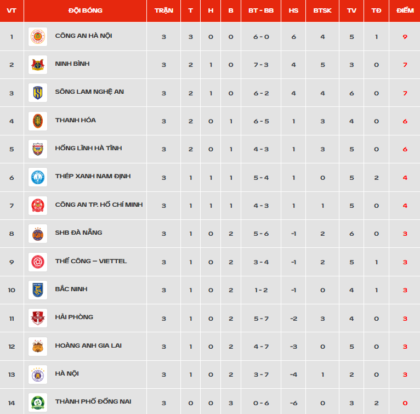420x414 pixels.
Task: Click the Thép Xanh Nam Định logo
Action: (38, 178)
